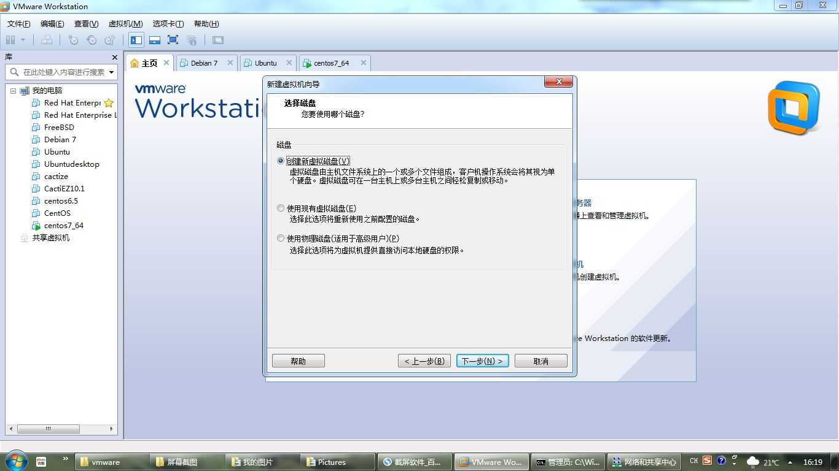Select Ubuntu in the library tree

[51, 152]
